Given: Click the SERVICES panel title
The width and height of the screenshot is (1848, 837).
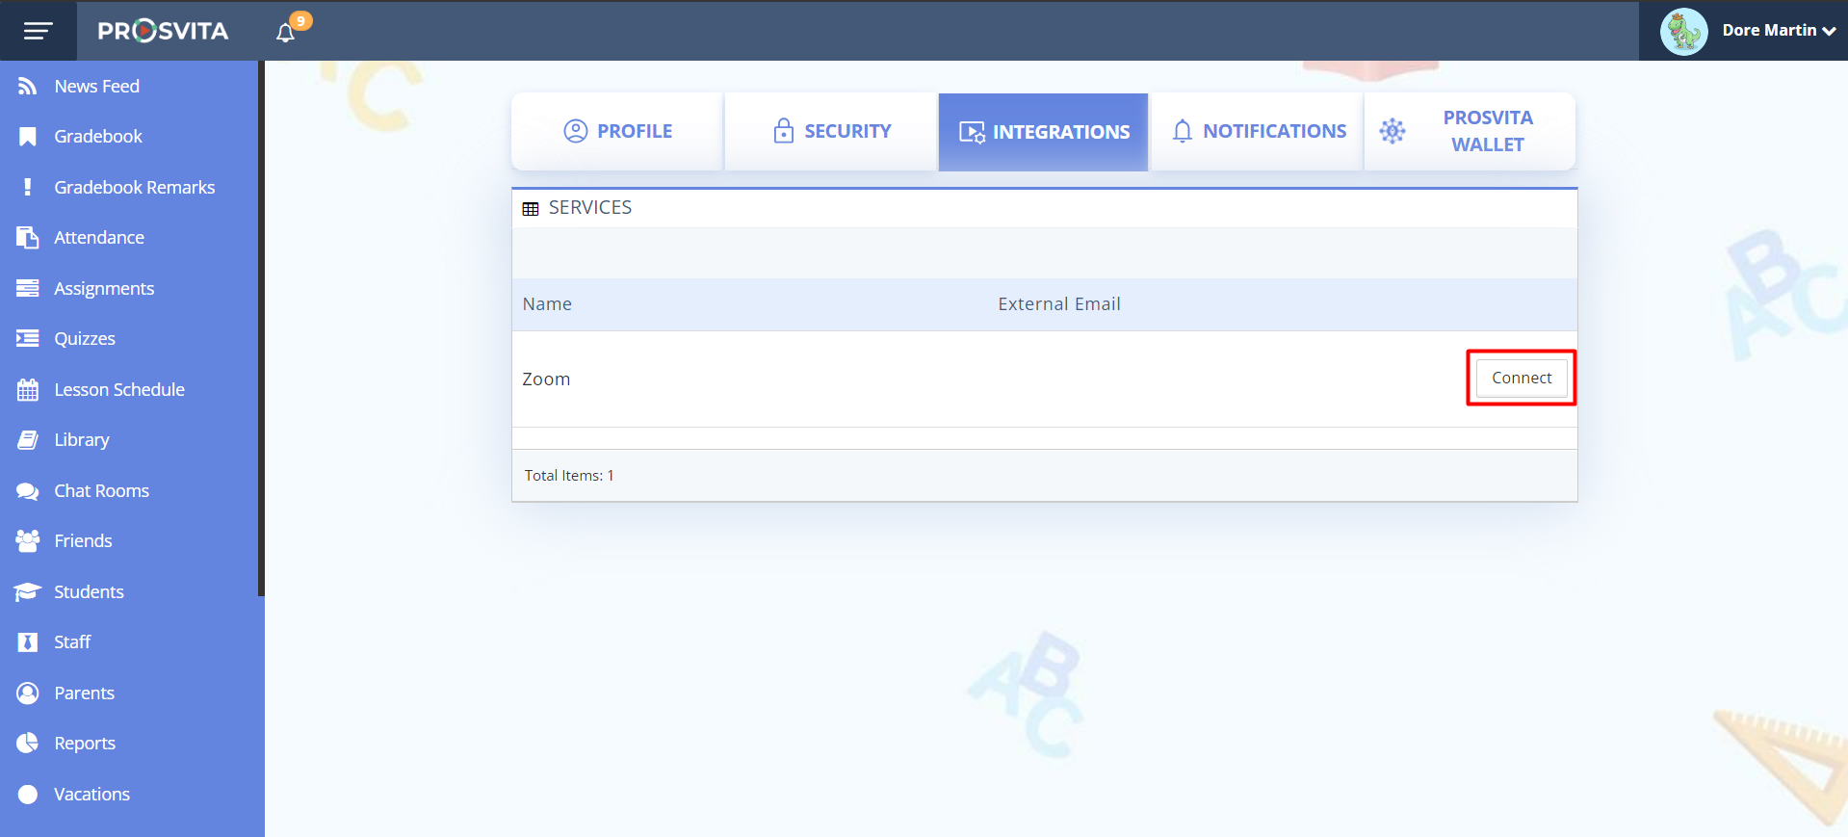Looking at the screenshot, I should click(590, 208).
